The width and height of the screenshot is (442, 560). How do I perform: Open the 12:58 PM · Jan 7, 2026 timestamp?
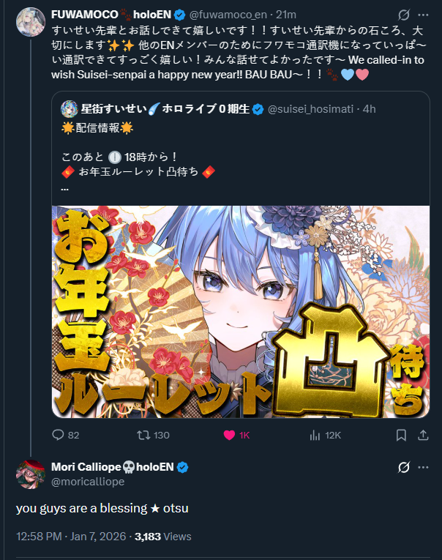71,537
